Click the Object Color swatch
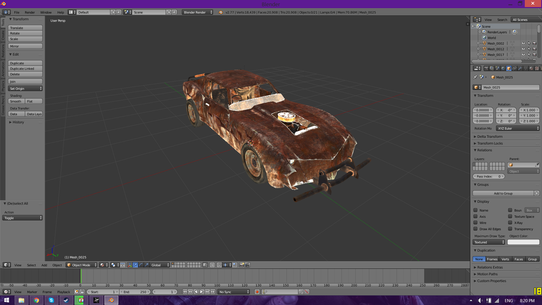This screenshot has height=305, width=542. [523, 242]
